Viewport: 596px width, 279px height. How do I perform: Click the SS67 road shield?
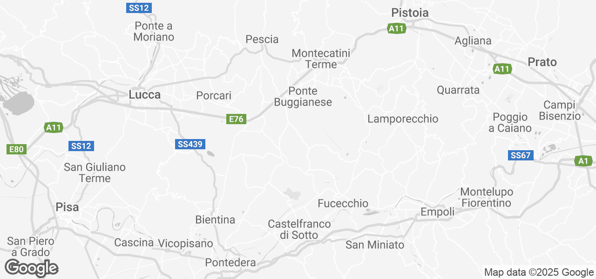[521, 155]
